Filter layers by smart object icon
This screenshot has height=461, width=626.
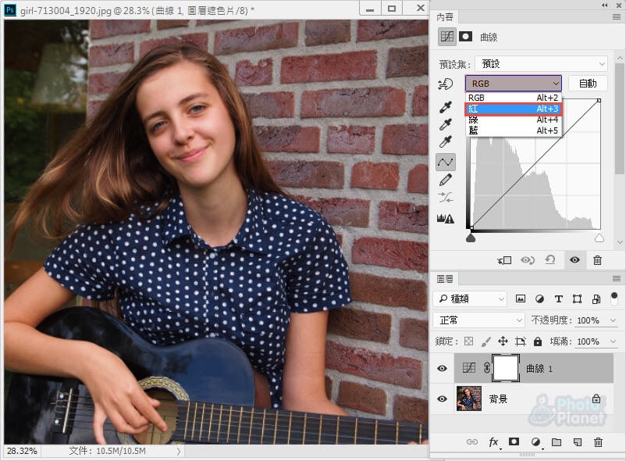point(596,298)
